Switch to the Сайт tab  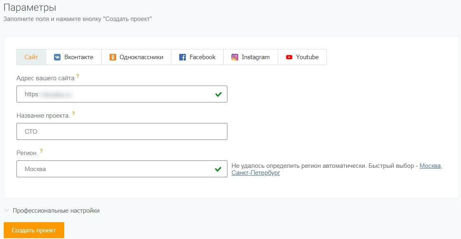[x=30, y=57]
